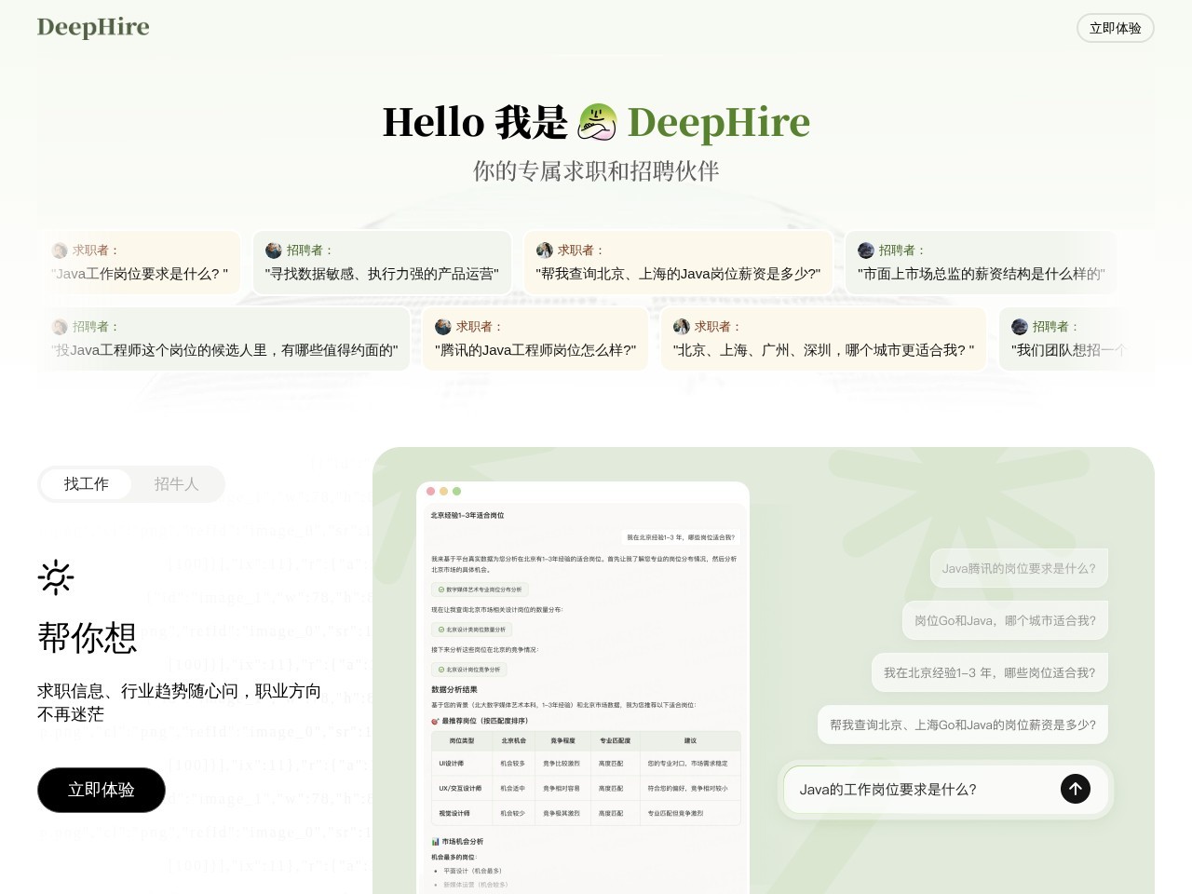The height and width of the screenshot is (894, 1192).
Task: Click the sun lightbulb icon above 帮你想
Action: pyautogui.click(x=56, y=577)
